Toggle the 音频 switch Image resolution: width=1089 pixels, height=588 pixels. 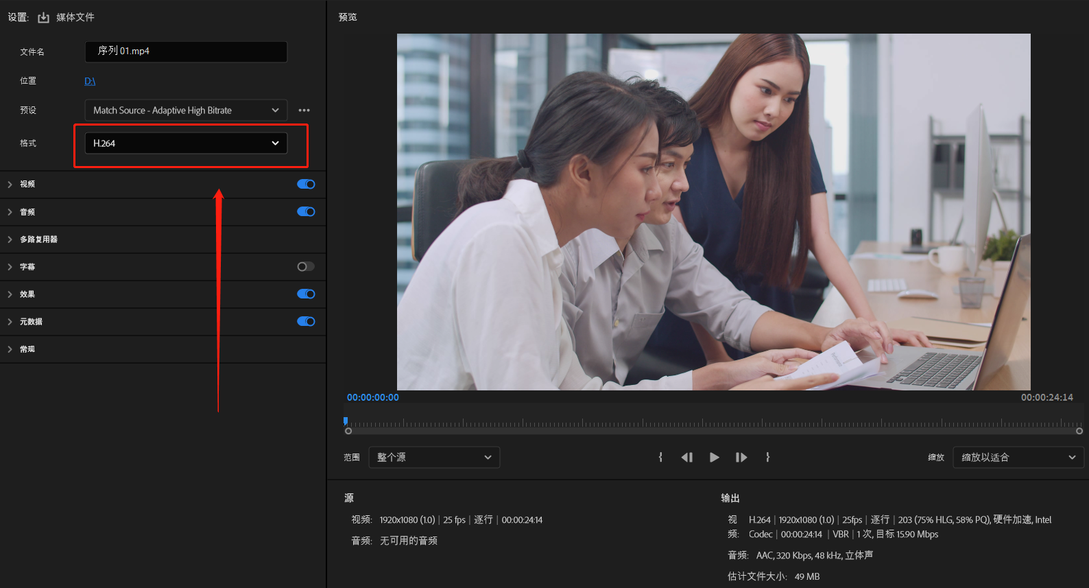(306, 211)
